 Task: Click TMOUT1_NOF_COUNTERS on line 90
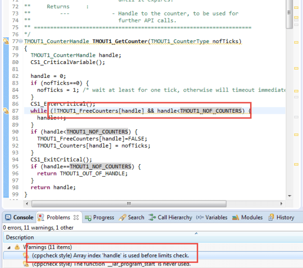[97, 132]
